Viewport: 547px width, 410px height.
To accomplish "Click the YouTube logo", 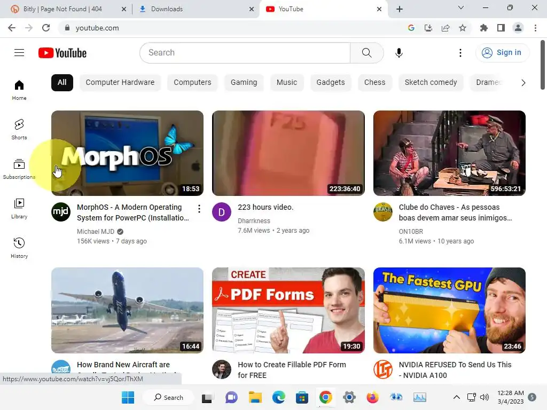I will point(62,53).
